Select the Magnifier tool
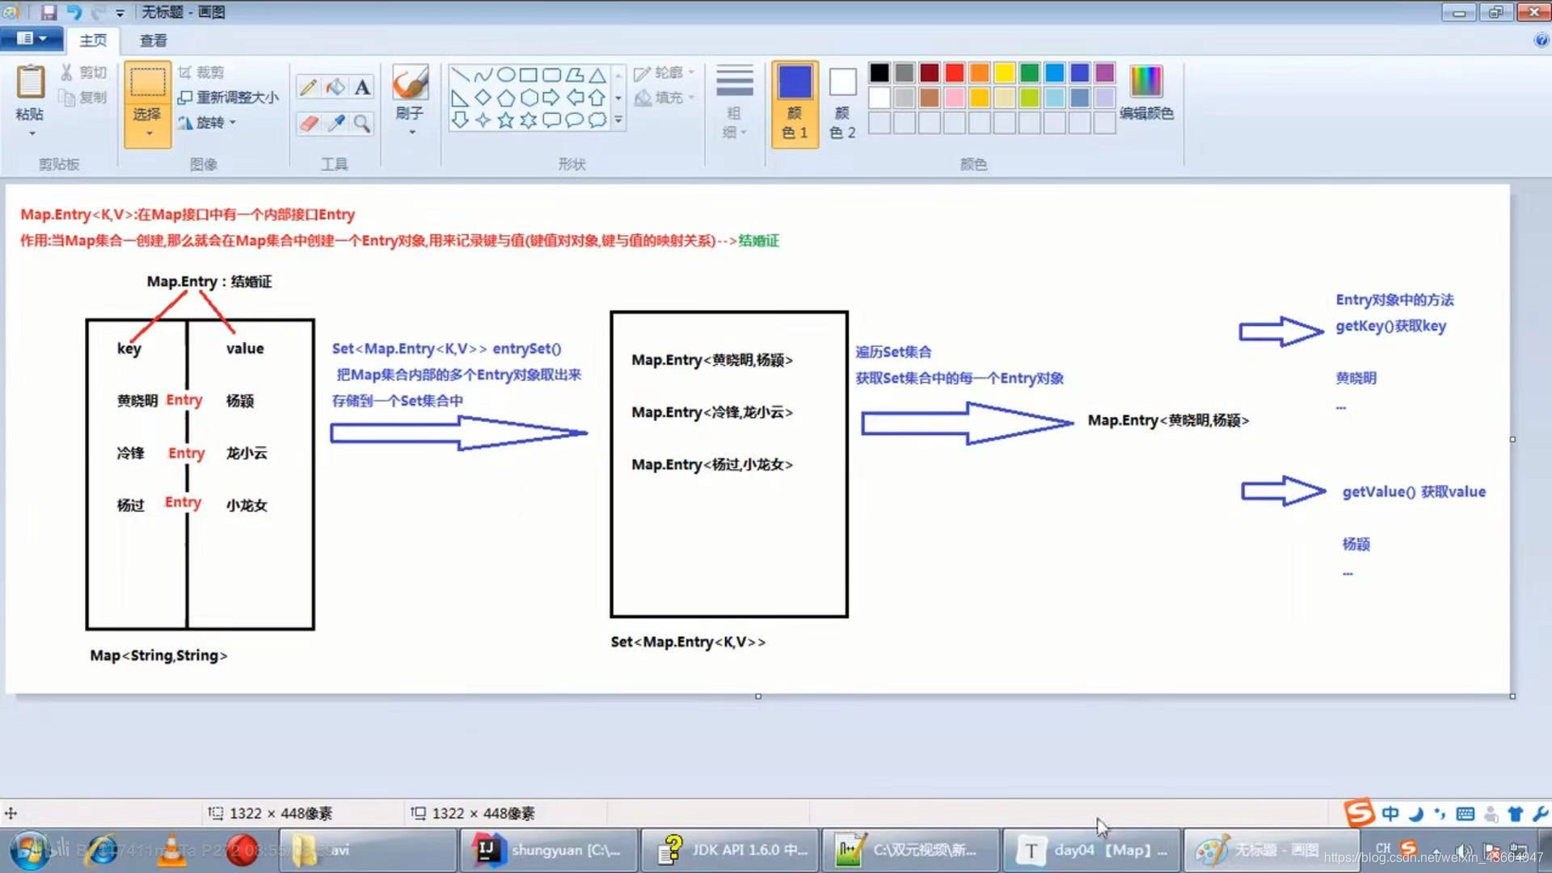This screenshot has width=1552, height=873. pos(362,123)
